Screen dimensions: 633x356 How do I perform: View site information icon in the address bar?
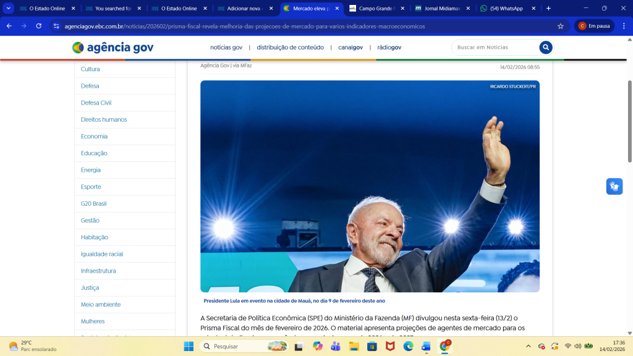pyautogui.click(x=56, y=27)
